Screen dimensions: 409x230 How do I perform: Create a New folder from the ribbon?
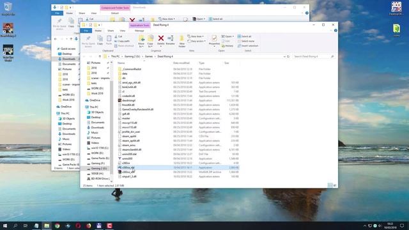pos(181,42)
